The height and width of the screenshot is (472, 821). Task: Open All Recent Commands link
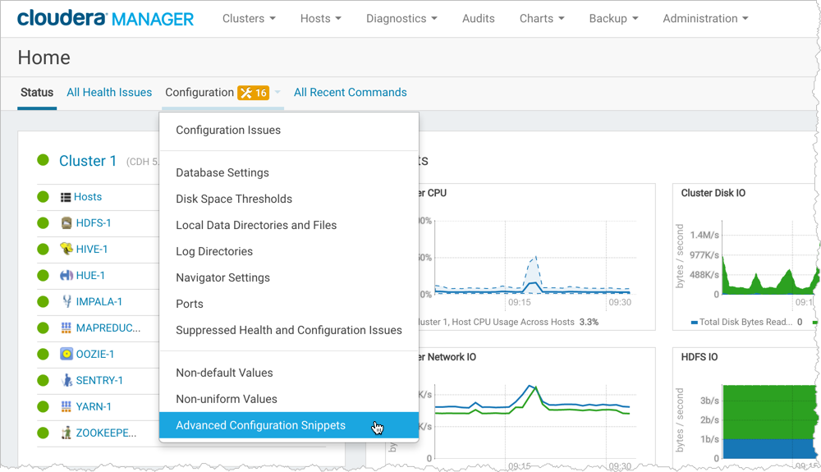(350, 93)
